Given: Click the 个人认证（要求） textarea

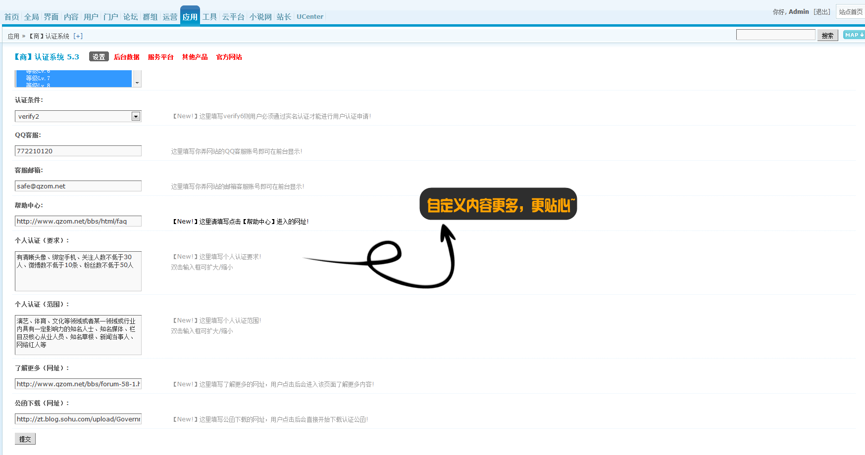Looking at the screenshot, I should tap(78, 271).
